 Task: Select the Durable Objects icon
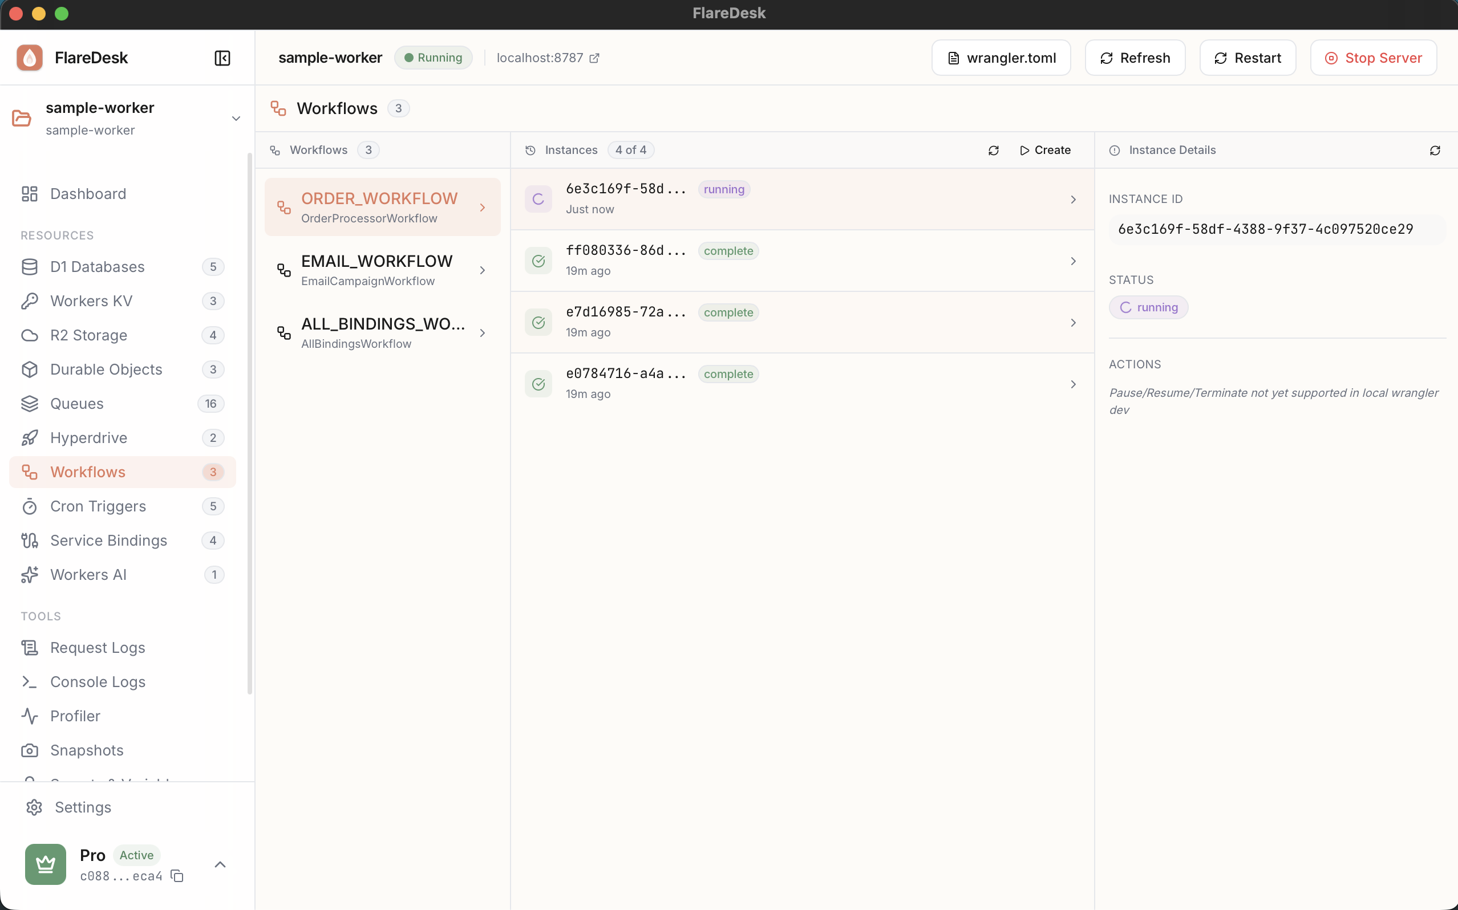tap(30, 369)
